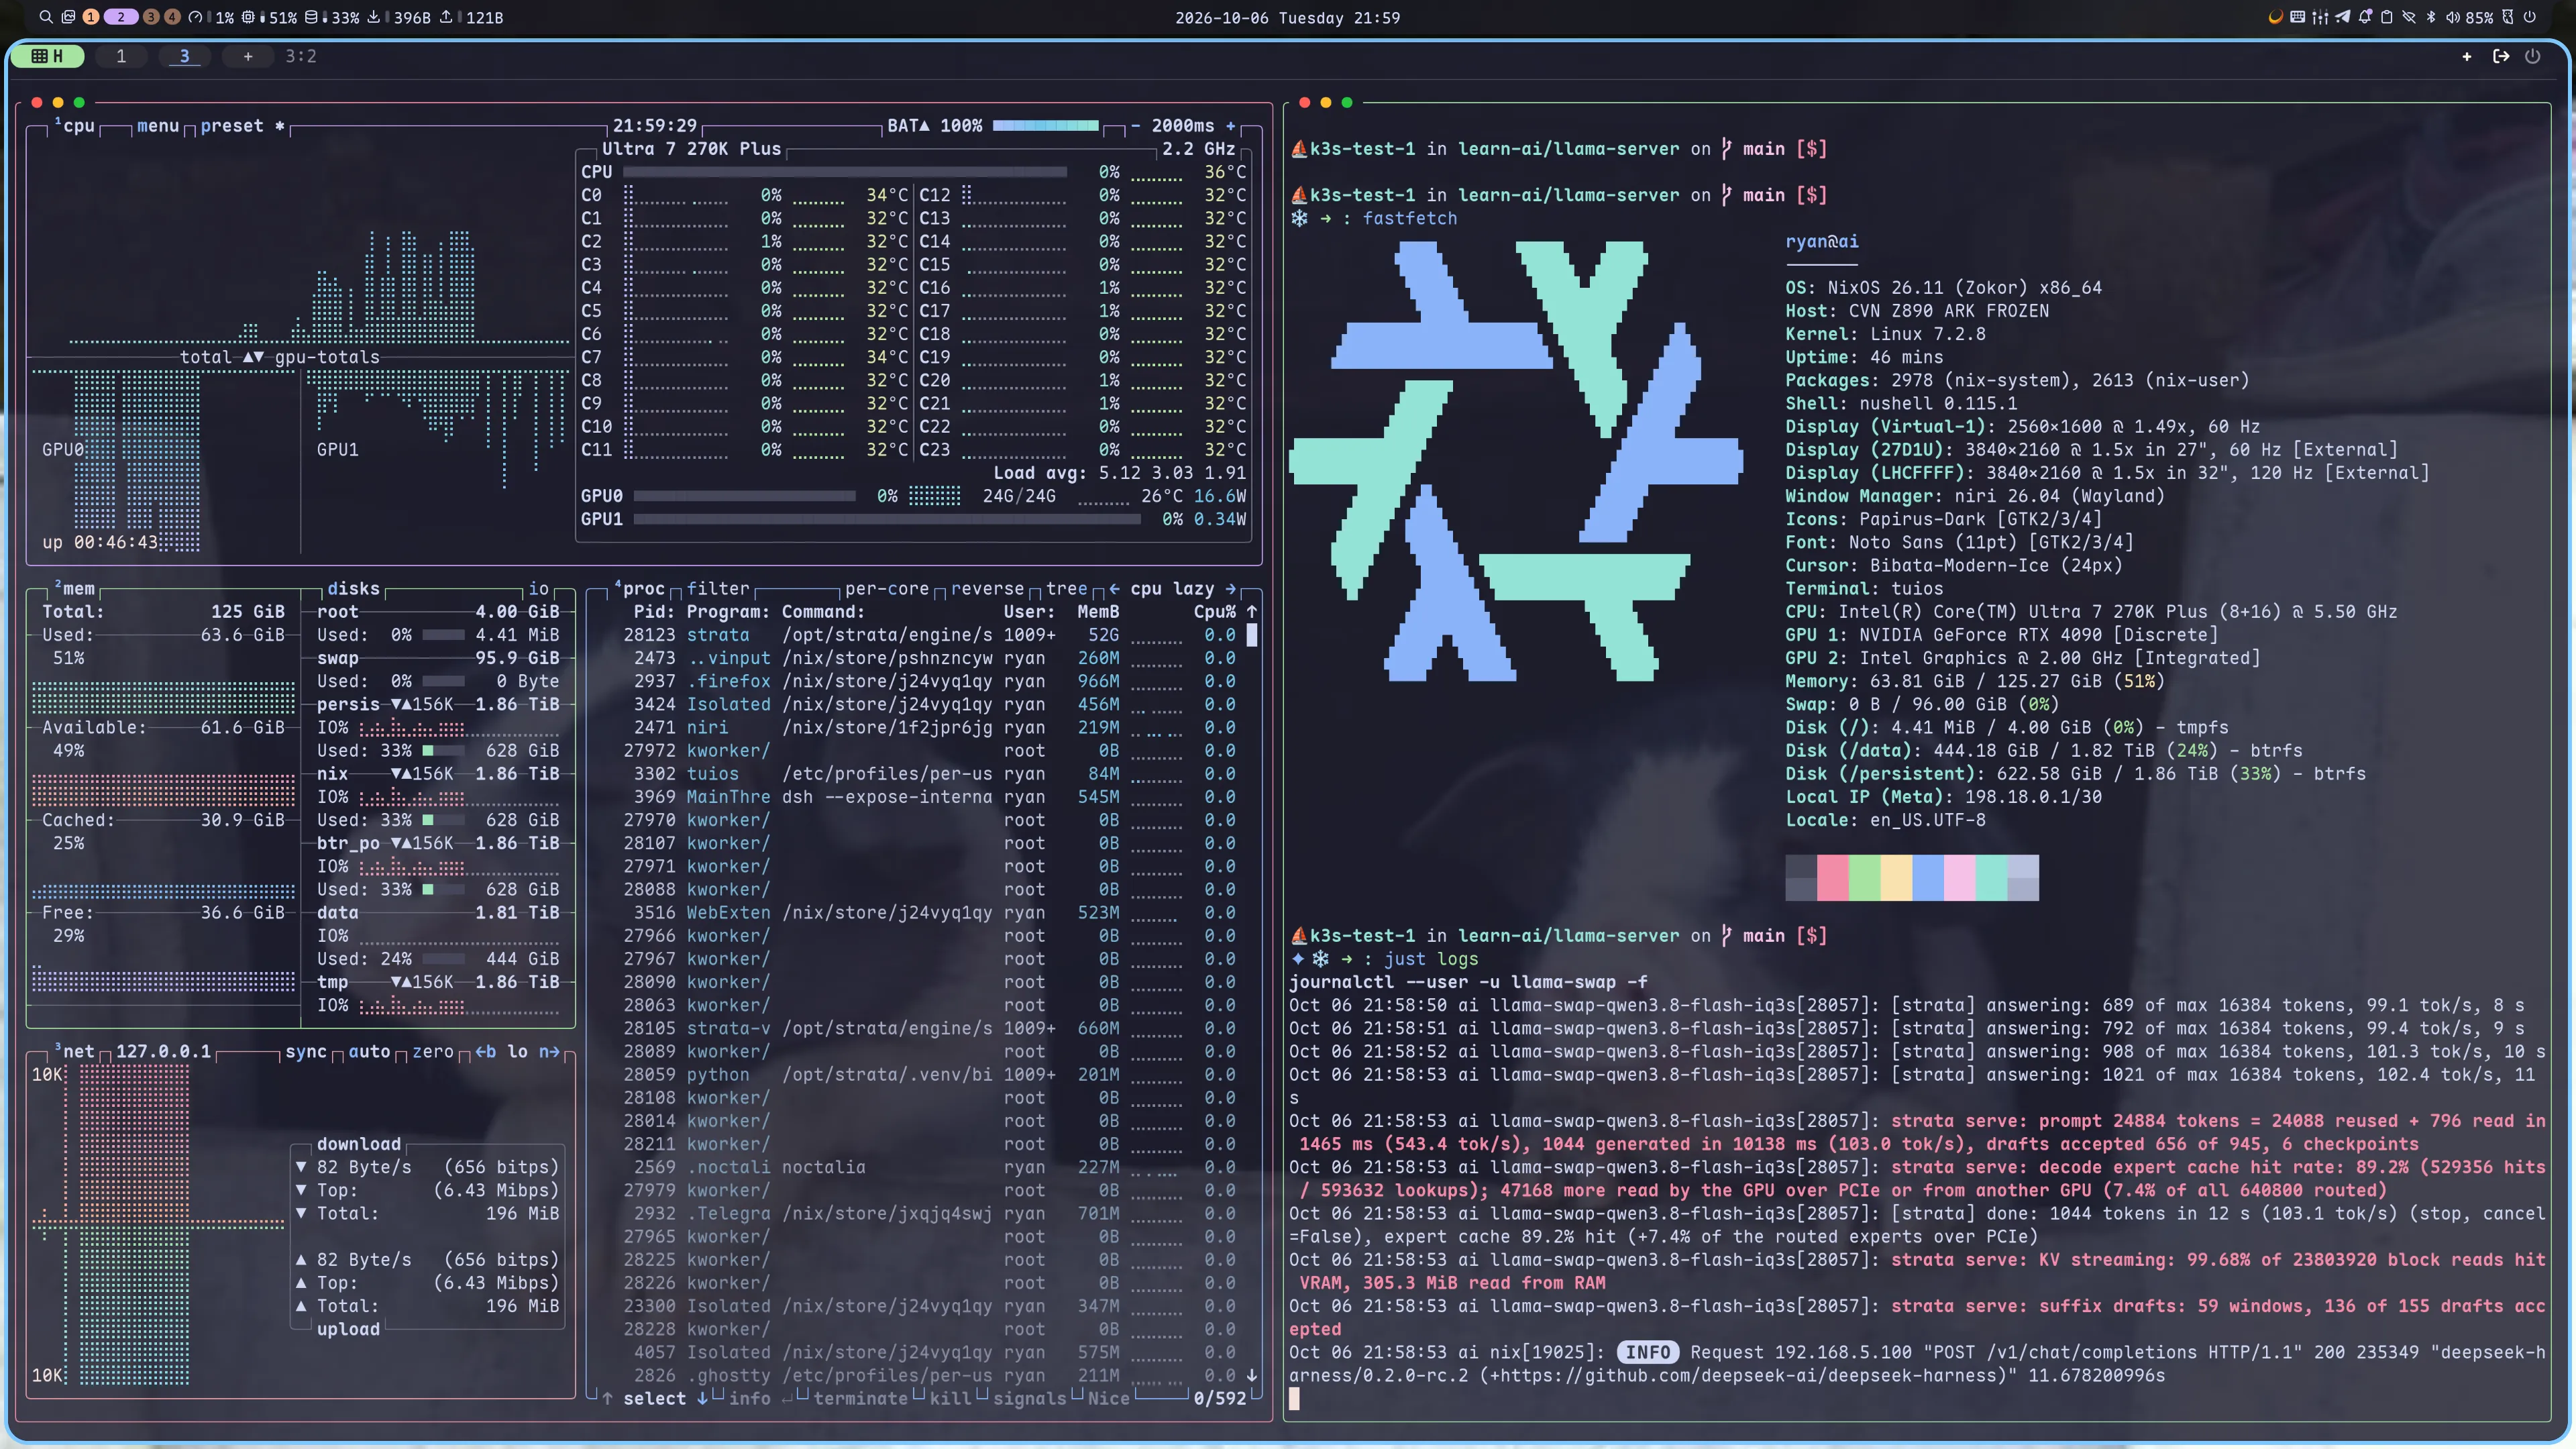
Task: Click the detach session arrow icon
Action: [x=2501, y=56]
